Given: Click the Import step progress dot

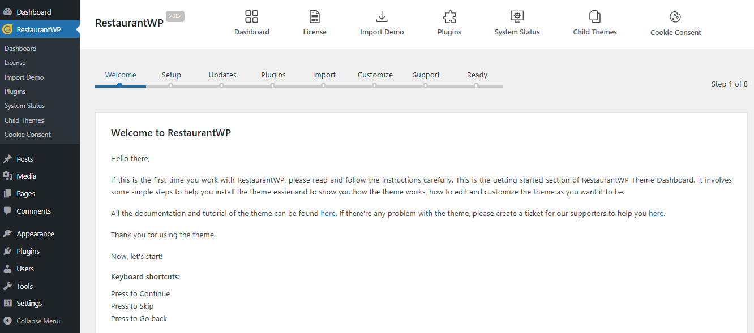Looking at the screenshot, I should [323, 86].
